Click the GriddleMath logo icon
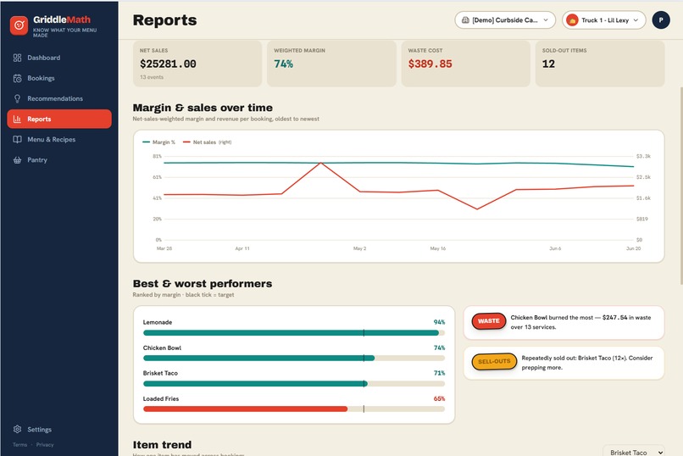The width and height of the screenshot is (683, 456). 19,25
